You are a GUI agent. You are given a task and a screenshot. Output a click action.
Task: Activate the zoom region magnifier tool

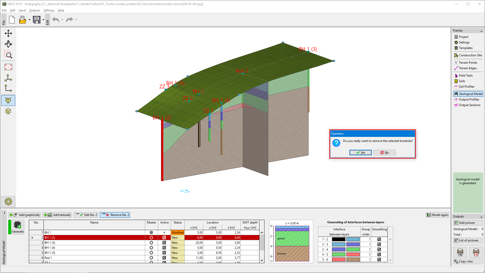pyautogui.click(x=8, y=55)
